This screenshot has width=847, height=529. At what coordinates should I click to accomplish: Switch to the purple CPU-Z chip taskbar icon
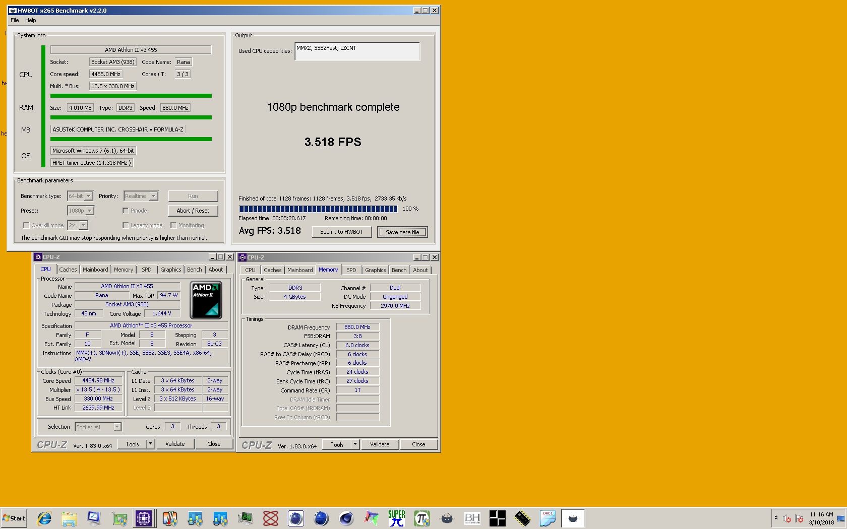point(144,518)
